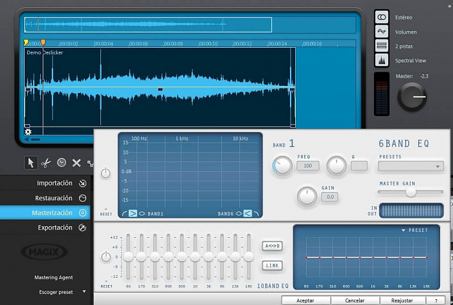
Task: Open the 6Band EQ PRESETS dropdown
Action: click(410, 167)
